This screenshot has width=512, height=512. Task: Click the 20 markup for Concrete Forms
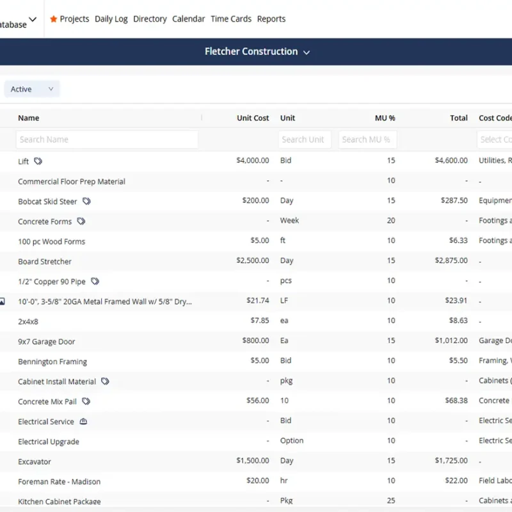(391, 220)
